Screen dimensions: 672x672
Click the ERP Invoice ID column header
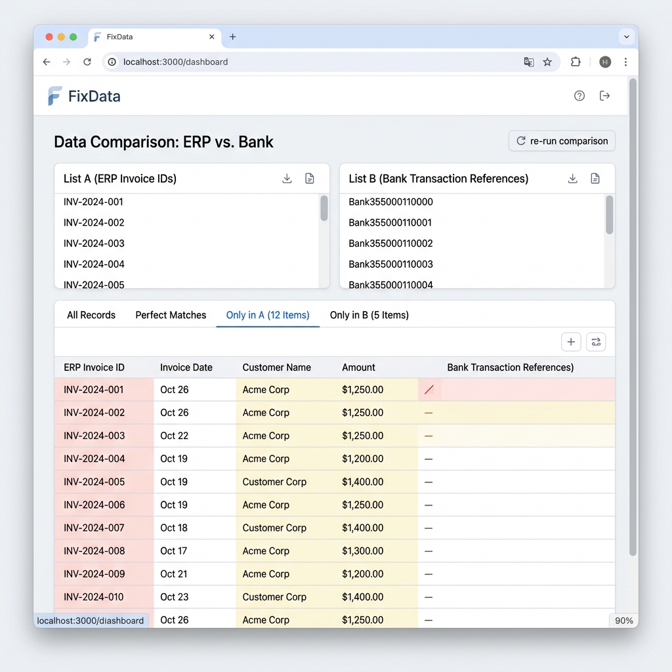click(94, 367)
